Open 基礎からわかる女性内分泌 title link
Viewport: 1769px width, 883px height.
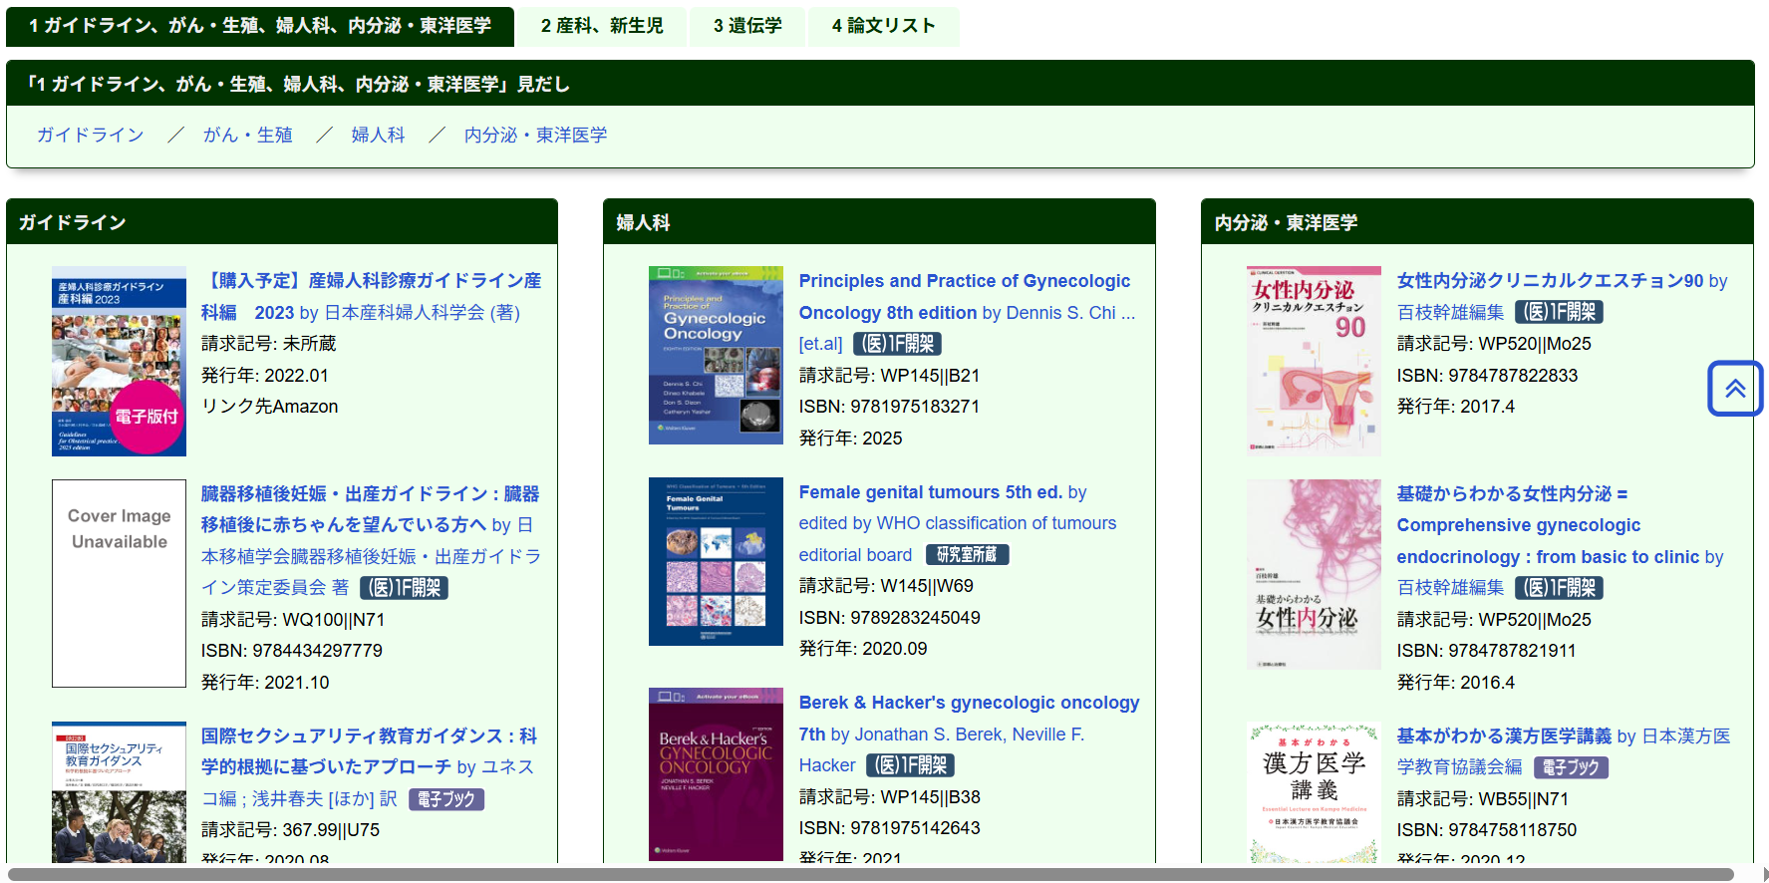(1560, 540)
